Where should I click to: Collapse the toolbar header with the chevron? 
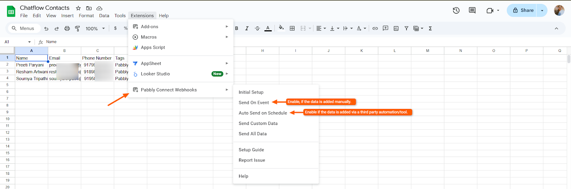click(556, 28)
